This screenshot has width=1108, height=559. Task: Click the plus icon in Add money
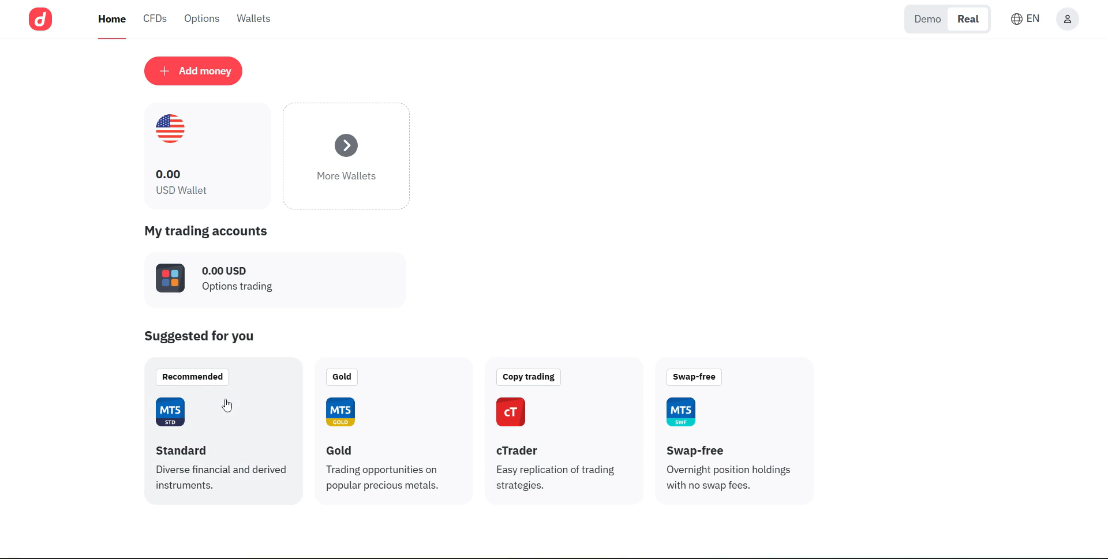pos(164,71)
